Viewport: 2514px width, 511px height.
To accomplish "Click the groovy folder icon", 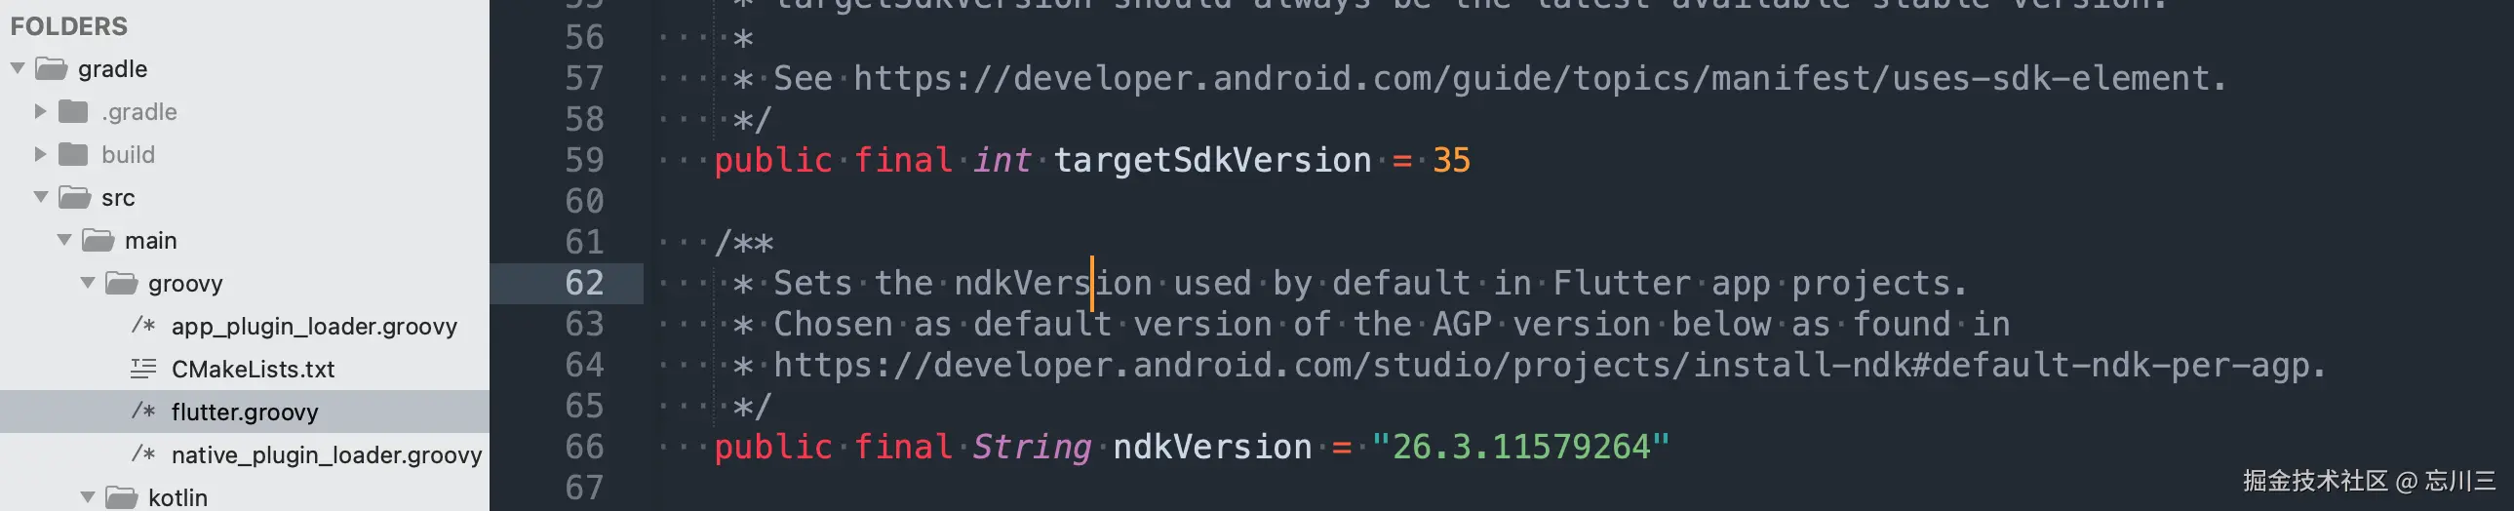I will (121, 283).
